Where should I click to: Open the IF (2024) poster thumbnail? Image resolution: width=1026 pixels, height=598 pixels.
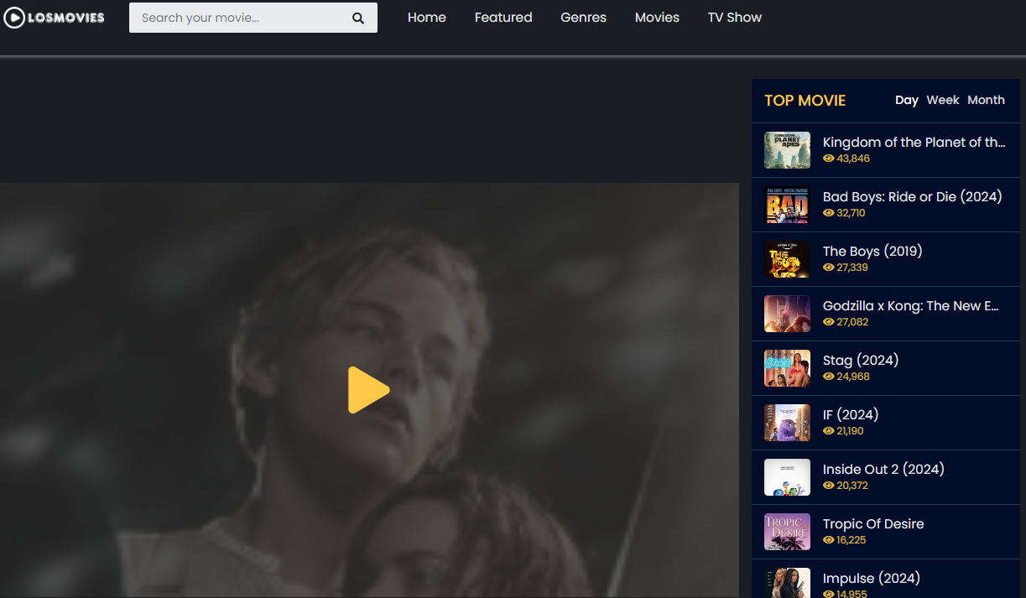(x=787, y=423)
